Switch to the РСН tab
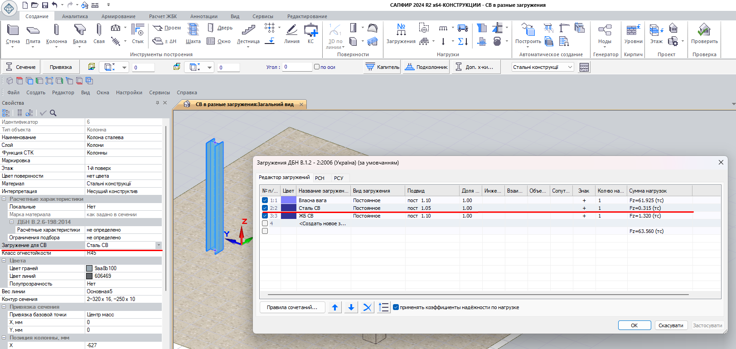This screenshot has height=349, width=736. [320, 178]
